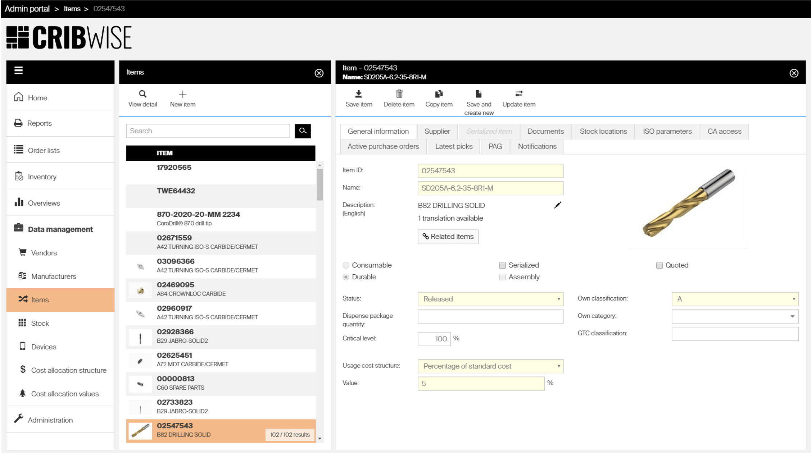Click the Update item arrows icon
Image resolution: width=811 pixels, height=453 pixels.
coord(518,94)
